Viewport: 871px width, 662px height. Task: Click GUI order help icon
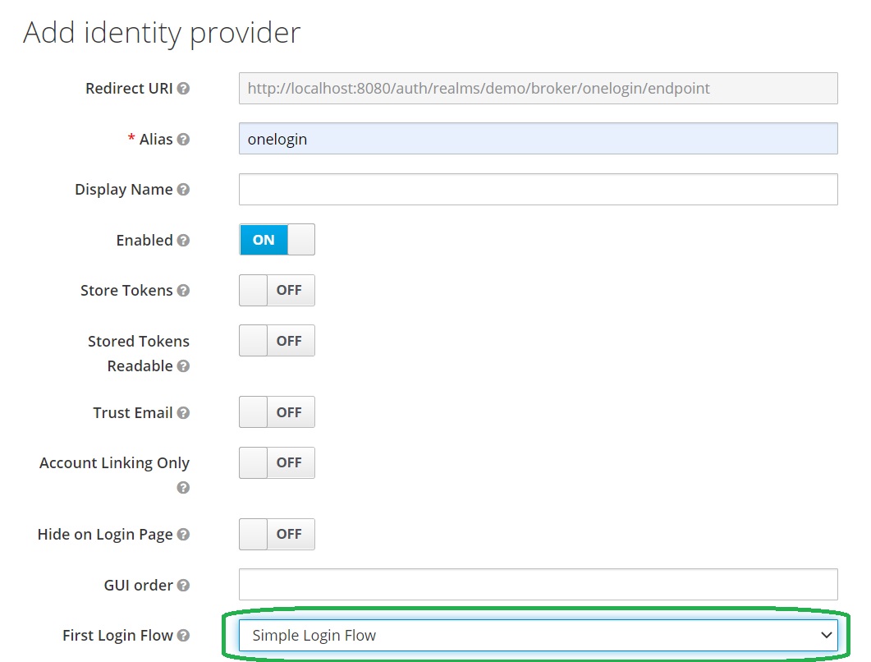click(183, 586)
